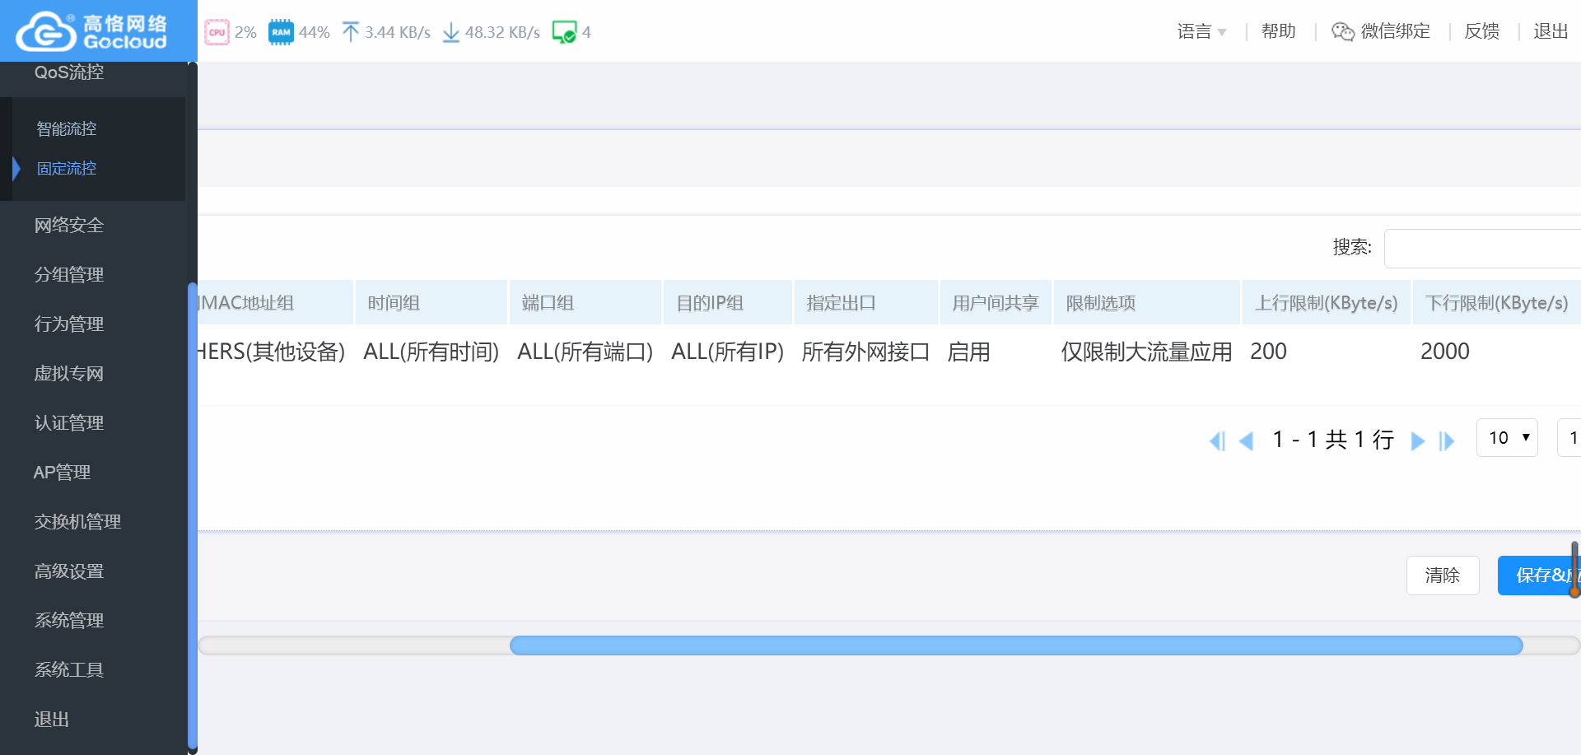Click the 清除 button

coord(1442,575)
